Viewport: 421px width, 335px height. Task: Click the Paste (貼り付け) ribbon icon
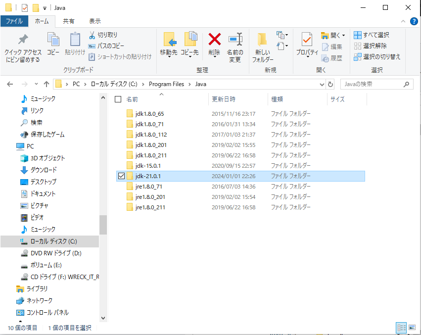pyautogui.click(x=75, y=39)
